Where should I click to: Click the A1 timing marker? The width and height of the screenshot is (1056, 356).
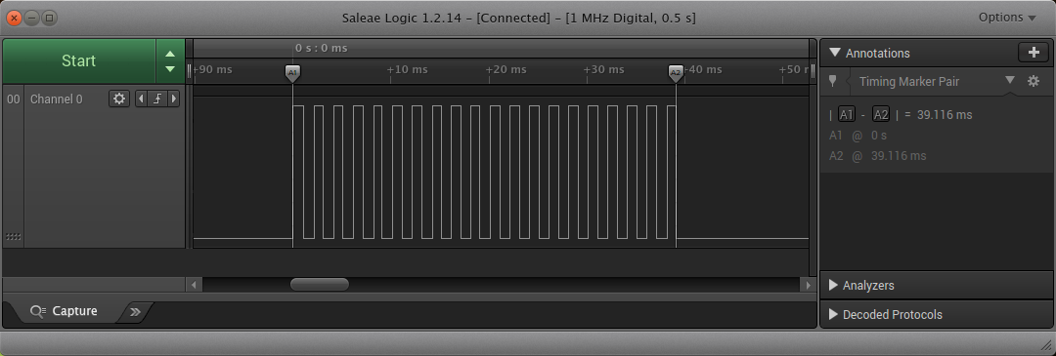(292, 73)
